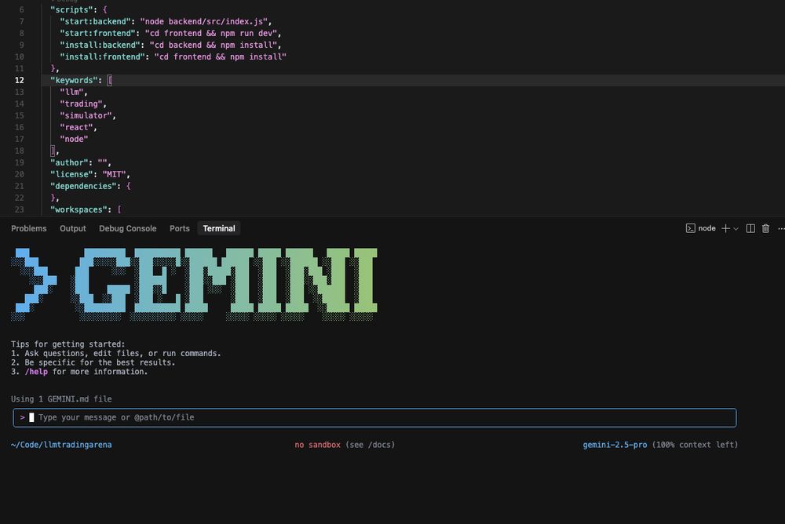Click '(100% context left)' status text
785x524 pixels.
point(695,445)
